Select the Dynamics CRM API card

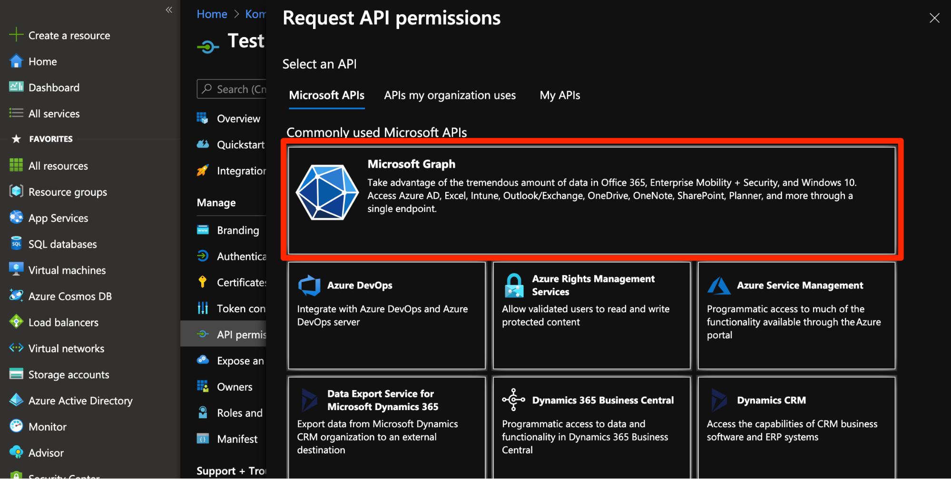796,423
